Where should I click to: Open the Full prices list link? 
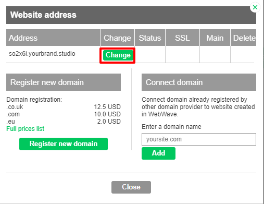click(x=26, y=129)
